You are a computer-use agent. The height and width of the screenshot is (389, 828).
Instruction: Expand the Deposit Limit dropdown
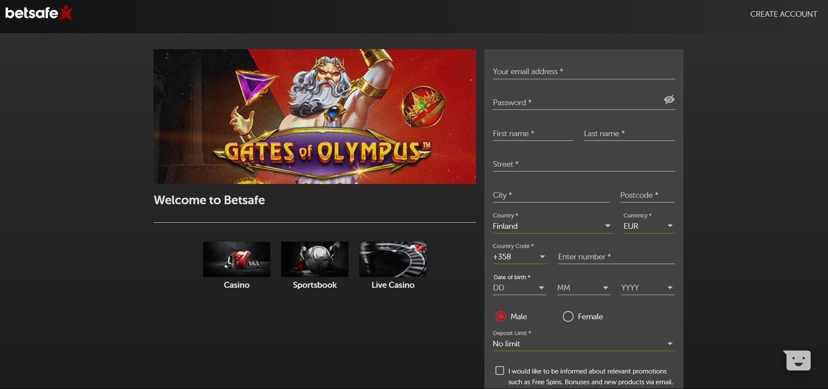tap(583, 344)
